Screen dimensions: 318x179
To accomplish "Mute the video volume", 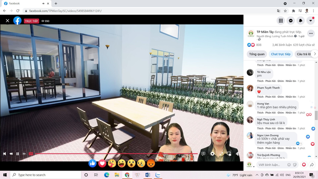I will click(x=237, y=154).
